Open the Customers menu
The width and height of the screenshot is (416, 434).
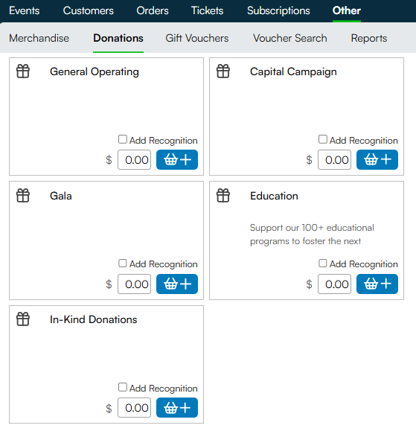coord(89,11)
